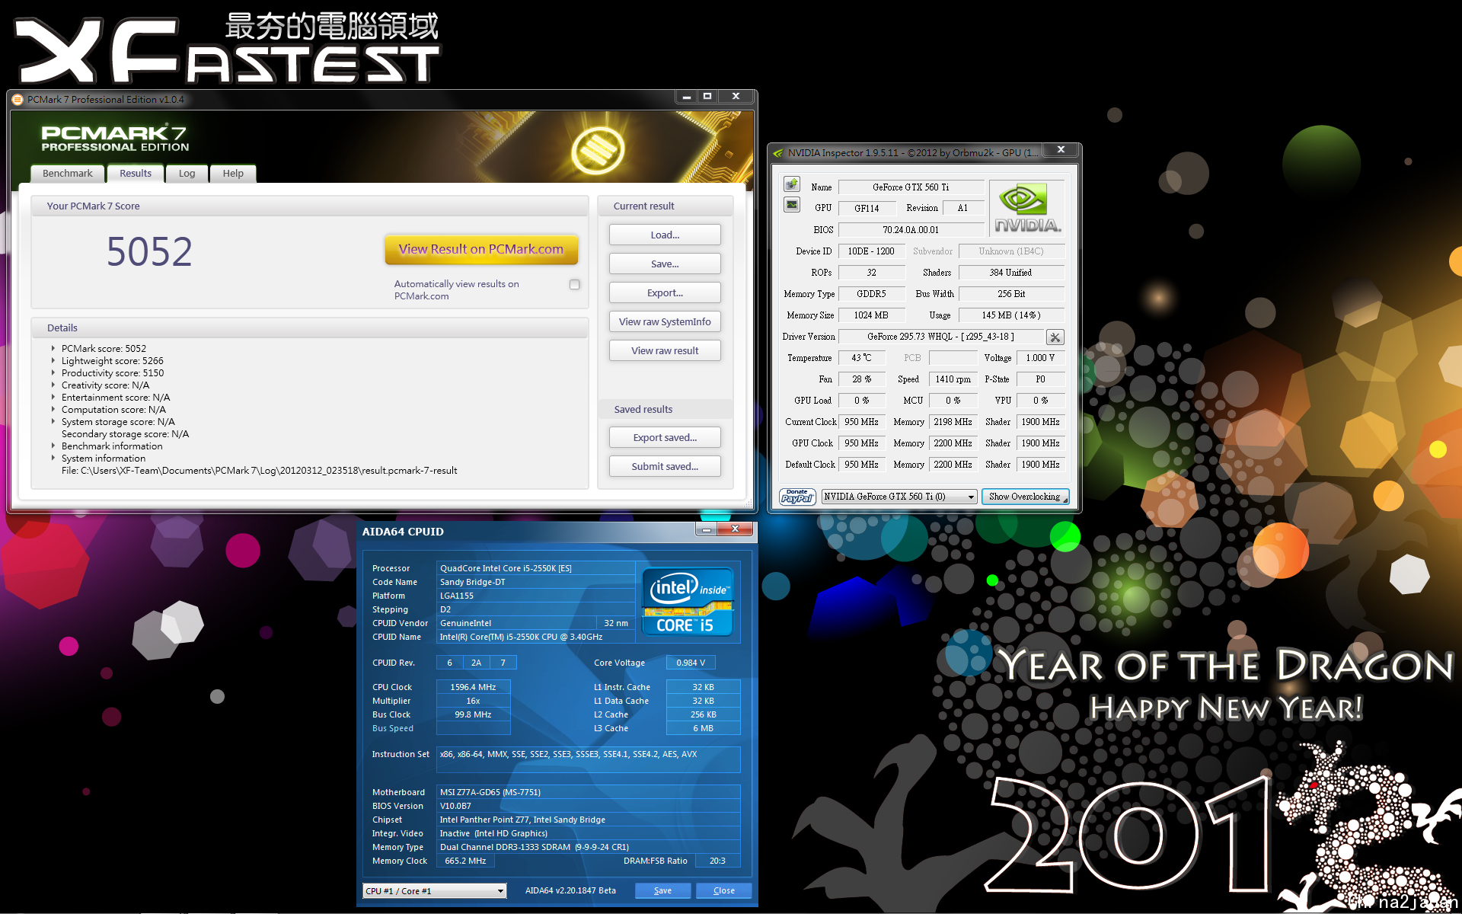Click the Temperature value 43 °C
1462x914 pixels.
click(x=861, y=357)
